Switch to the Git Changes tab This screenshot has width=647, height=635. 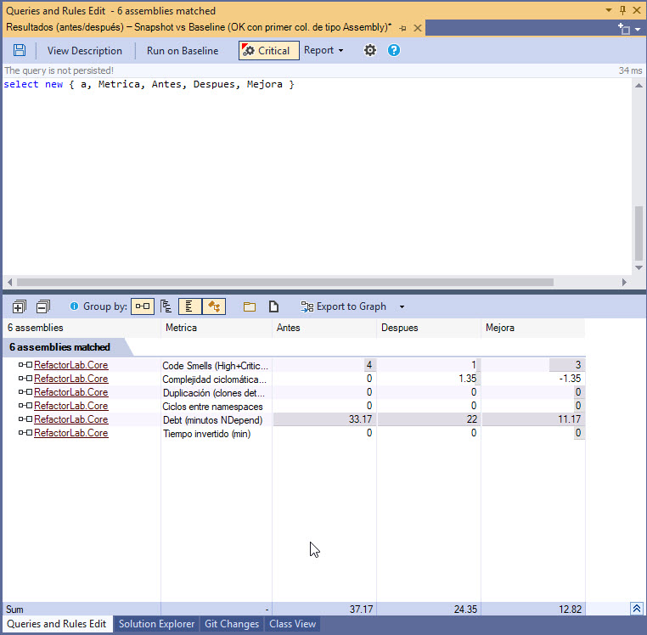pos(232,624)
